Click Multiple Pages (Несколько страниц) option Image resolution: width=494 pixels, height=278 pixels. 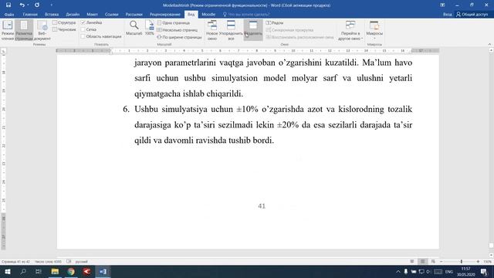(178, 30)
